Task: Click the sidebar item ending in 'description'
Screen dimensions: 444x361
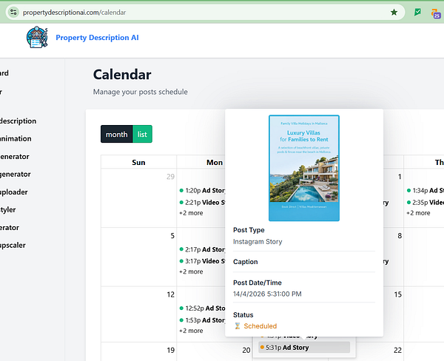Action: point(18,121)
